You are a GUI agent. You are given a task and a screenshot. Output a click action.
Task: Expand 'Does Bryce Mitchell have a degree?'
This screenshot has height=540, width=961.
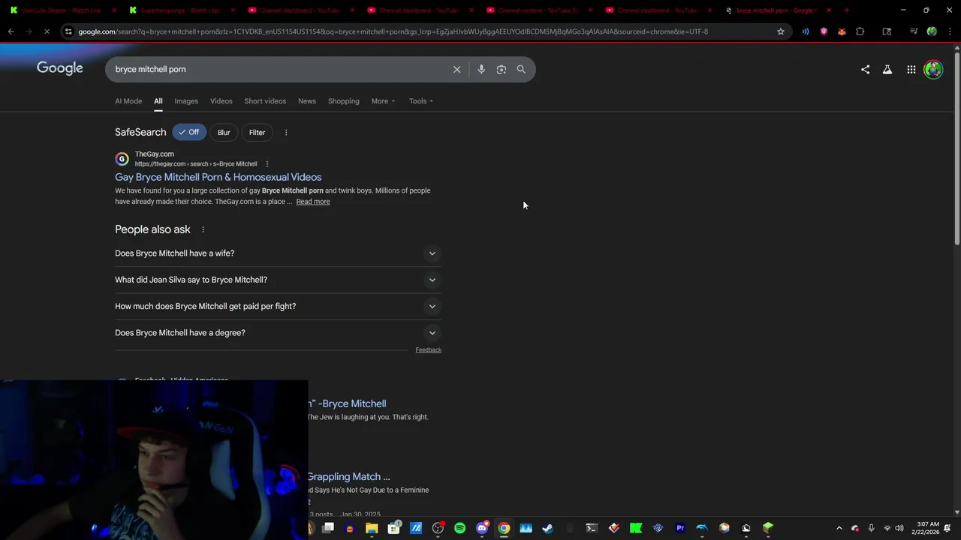pyautogui.click(x=278, y=333)
